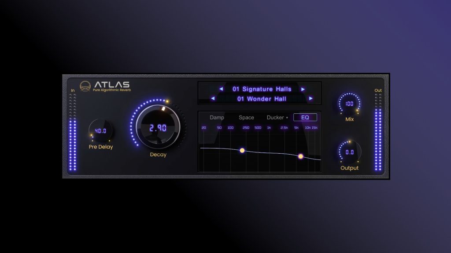Open the Damp tab
Viewport: 451px width, 253px height.
[217, 117]
